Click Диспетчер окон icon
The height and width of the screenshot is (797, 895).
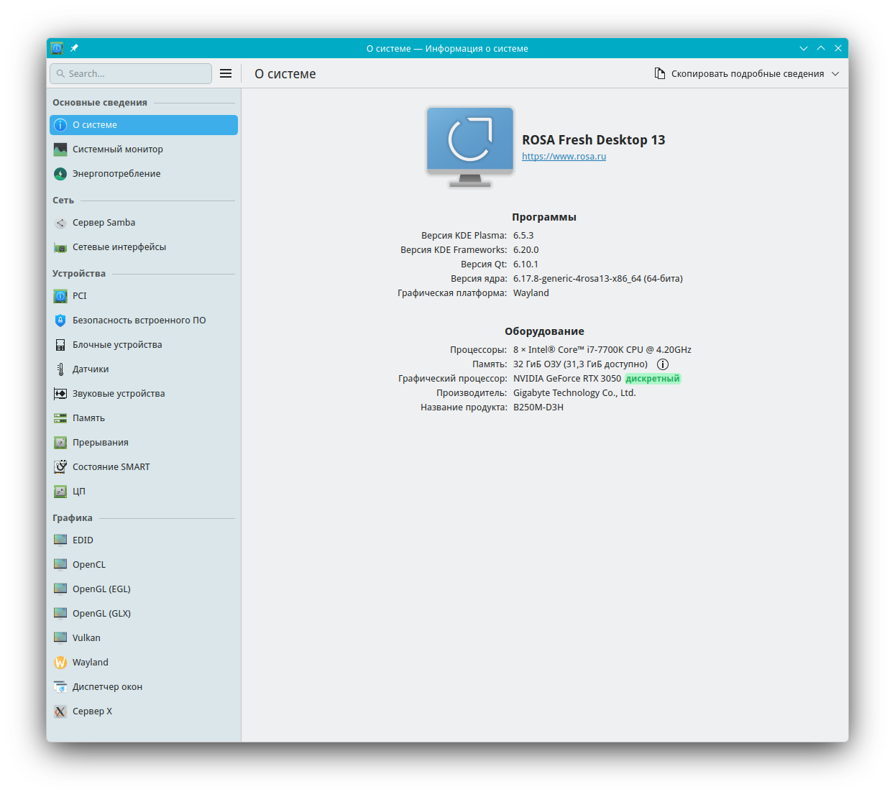coord(60,687)
